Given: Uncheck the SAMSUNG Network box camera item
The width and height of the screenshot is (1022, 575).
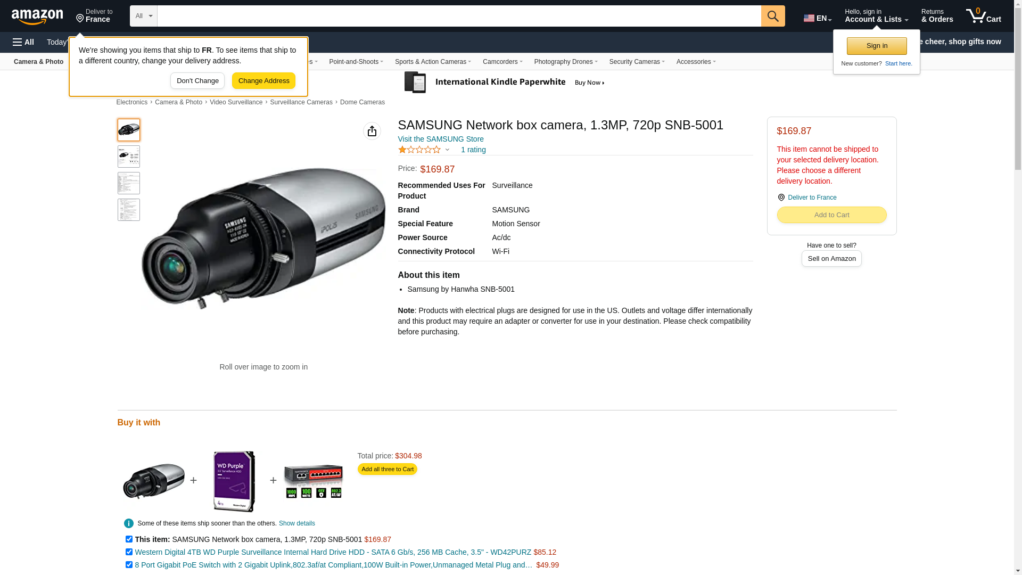Looking at the screenshot, I should (x=129, y=539).
